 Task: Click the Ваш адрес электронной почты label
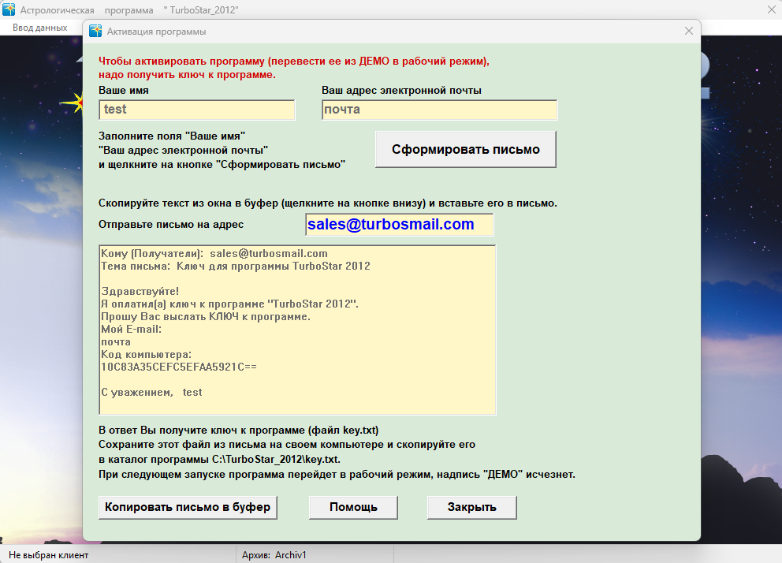point(401,90)
